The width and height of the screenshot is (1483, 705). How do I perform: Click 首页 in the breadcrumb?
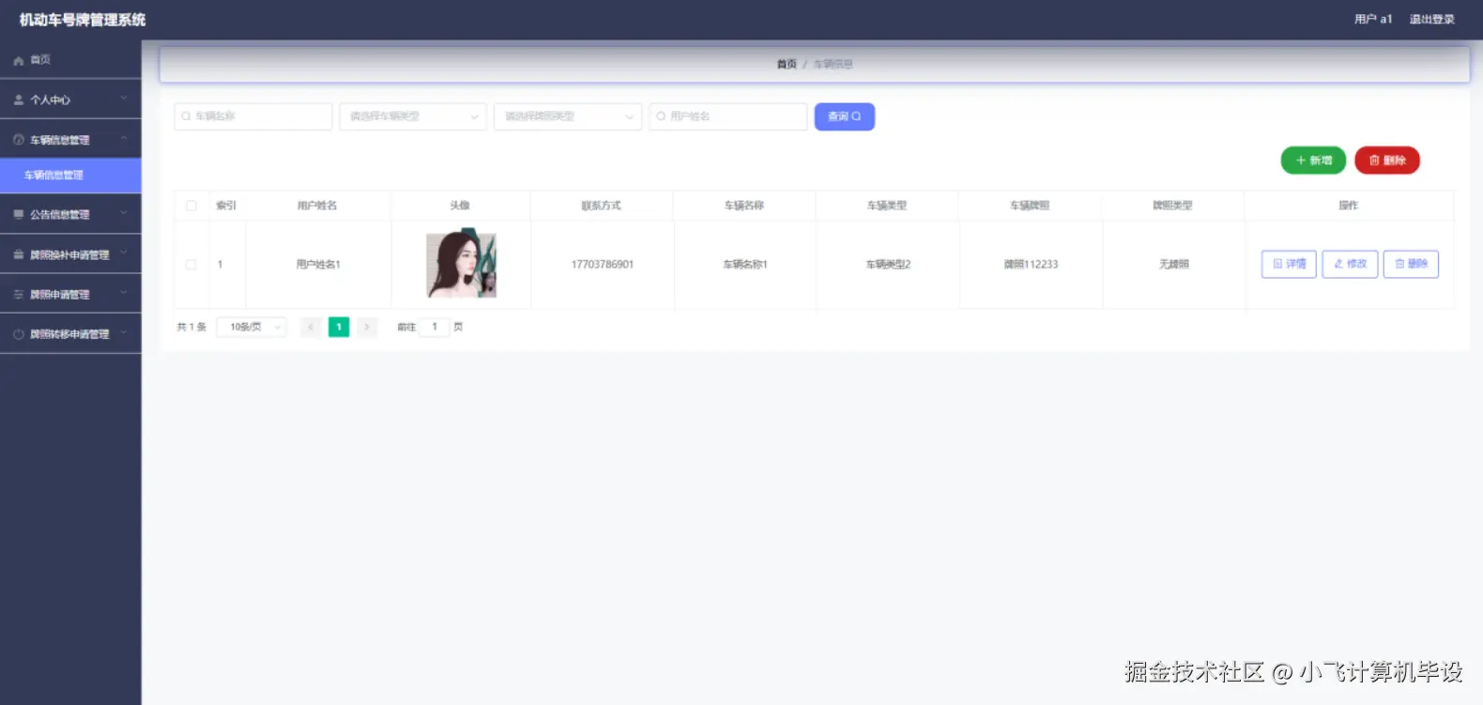[787, 64]
